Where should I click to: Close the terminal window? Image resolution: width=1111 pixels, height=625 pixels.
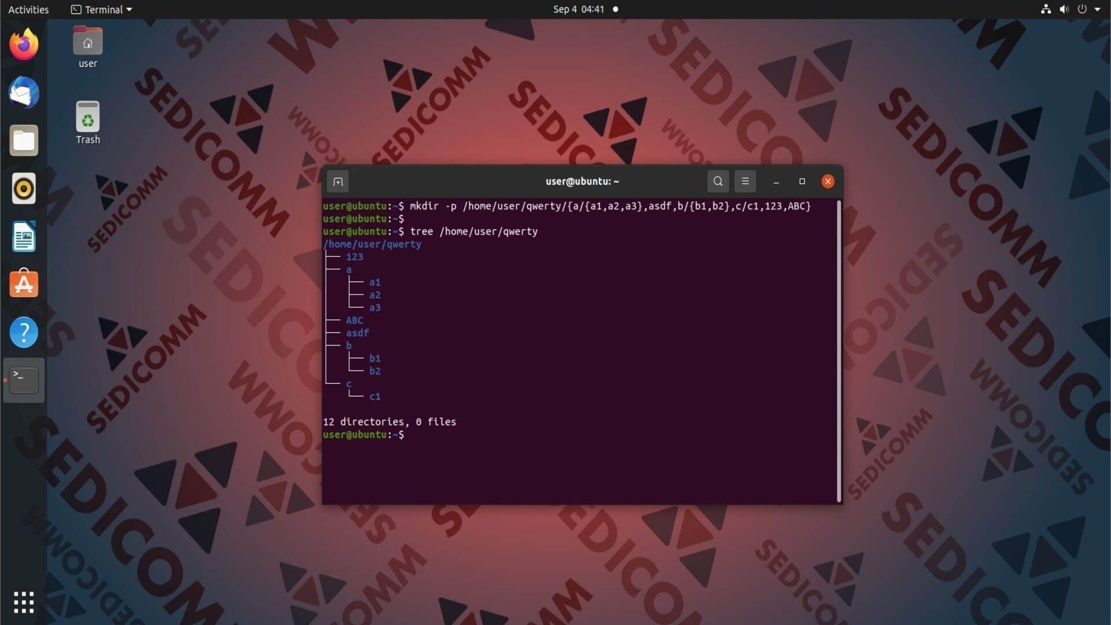pyautogui.click(x=828, y=182)
